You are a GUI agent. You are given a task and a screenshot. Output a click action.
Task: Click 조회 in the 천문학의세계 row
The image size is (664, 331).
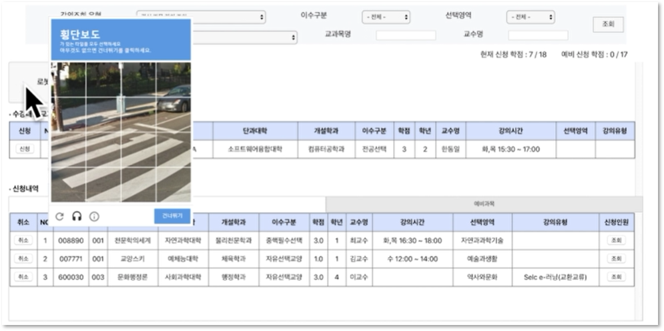coord(616,240)
